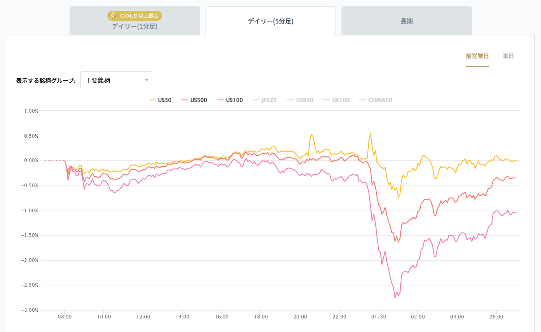The image size is (541, 332).
Task: Click the dropdown caret arrow beside 主要銘柄
Action: point(147,80)
